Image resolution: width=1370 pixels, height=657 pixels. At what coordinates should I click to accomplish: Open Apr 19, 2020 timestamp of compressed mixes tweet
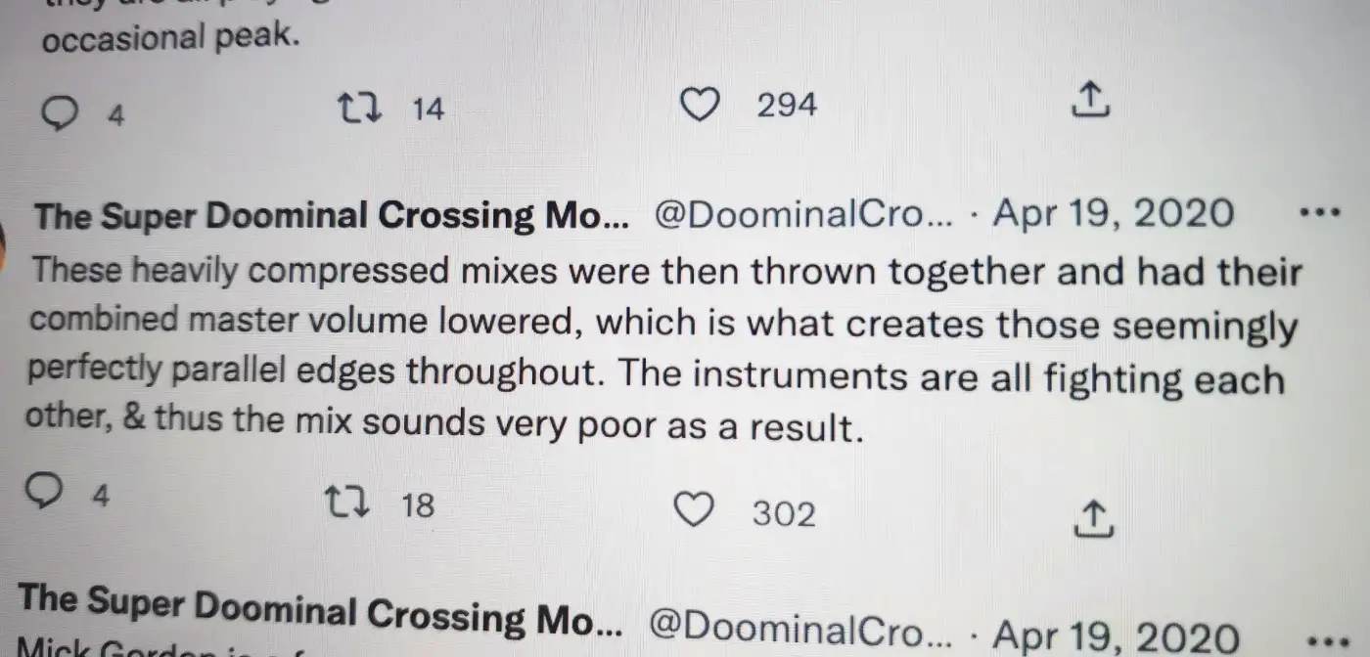click(x=1114, y=213)
